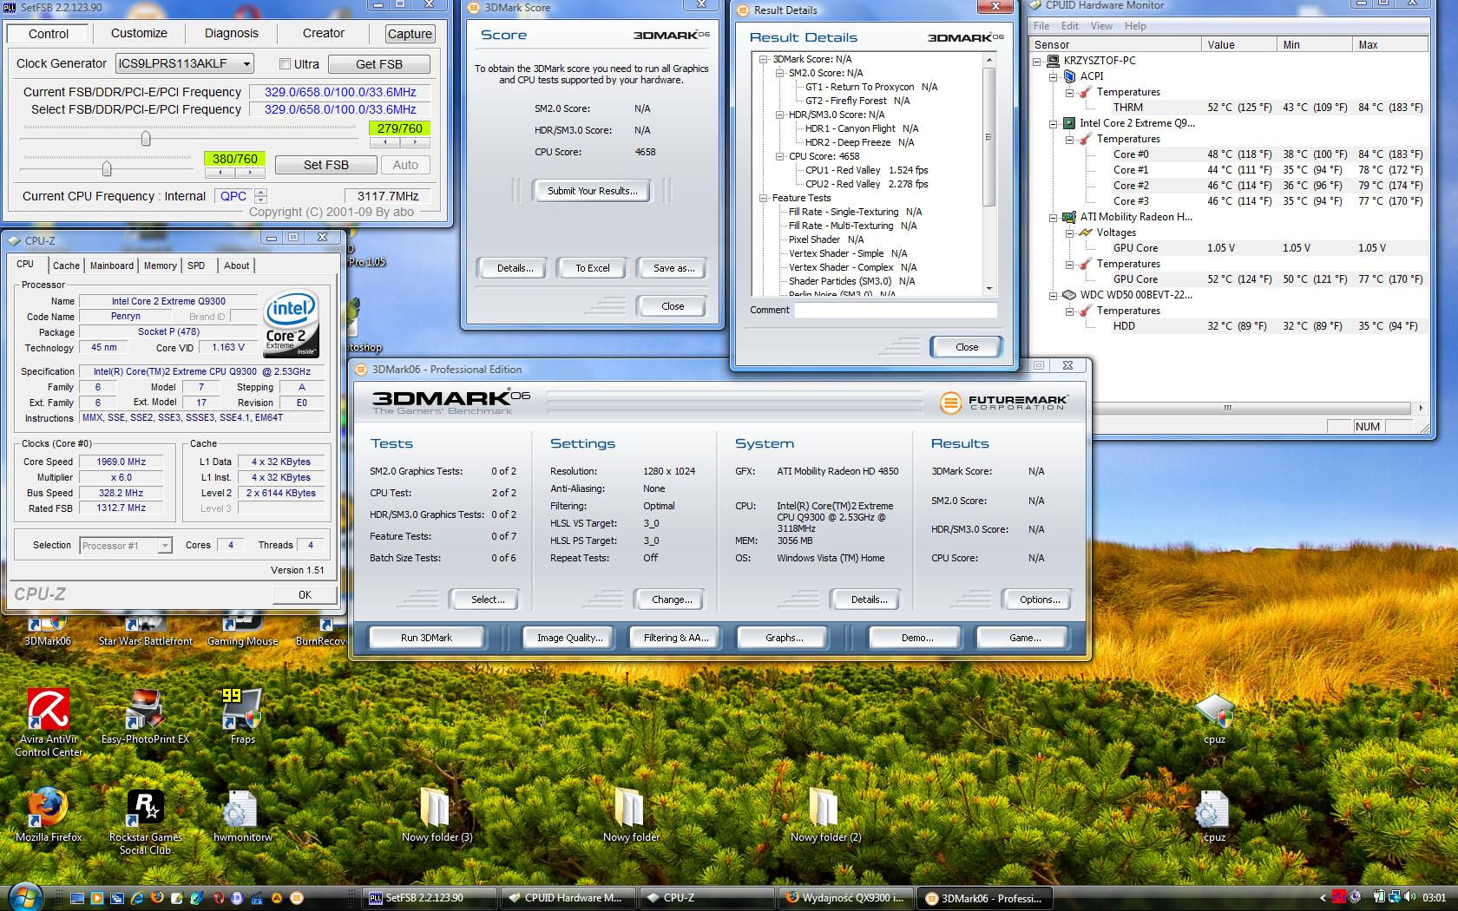Screen dimensions: 1458x911
Task: Collapse Intel Core 2 Extreme node
Action: click(x=1054, y=123)
